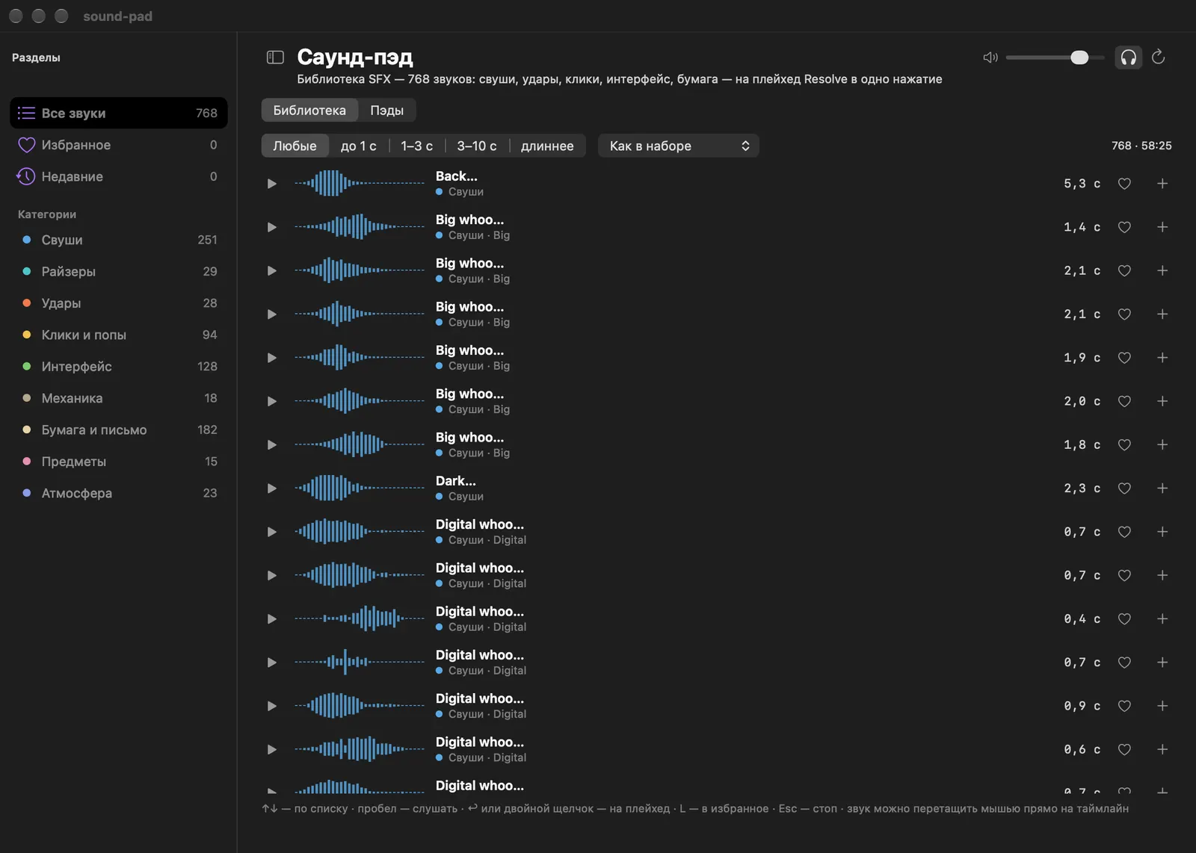This screenshot has width=1196, height=853.
Task: Click the headphones preview icon
Action: 1128,58
